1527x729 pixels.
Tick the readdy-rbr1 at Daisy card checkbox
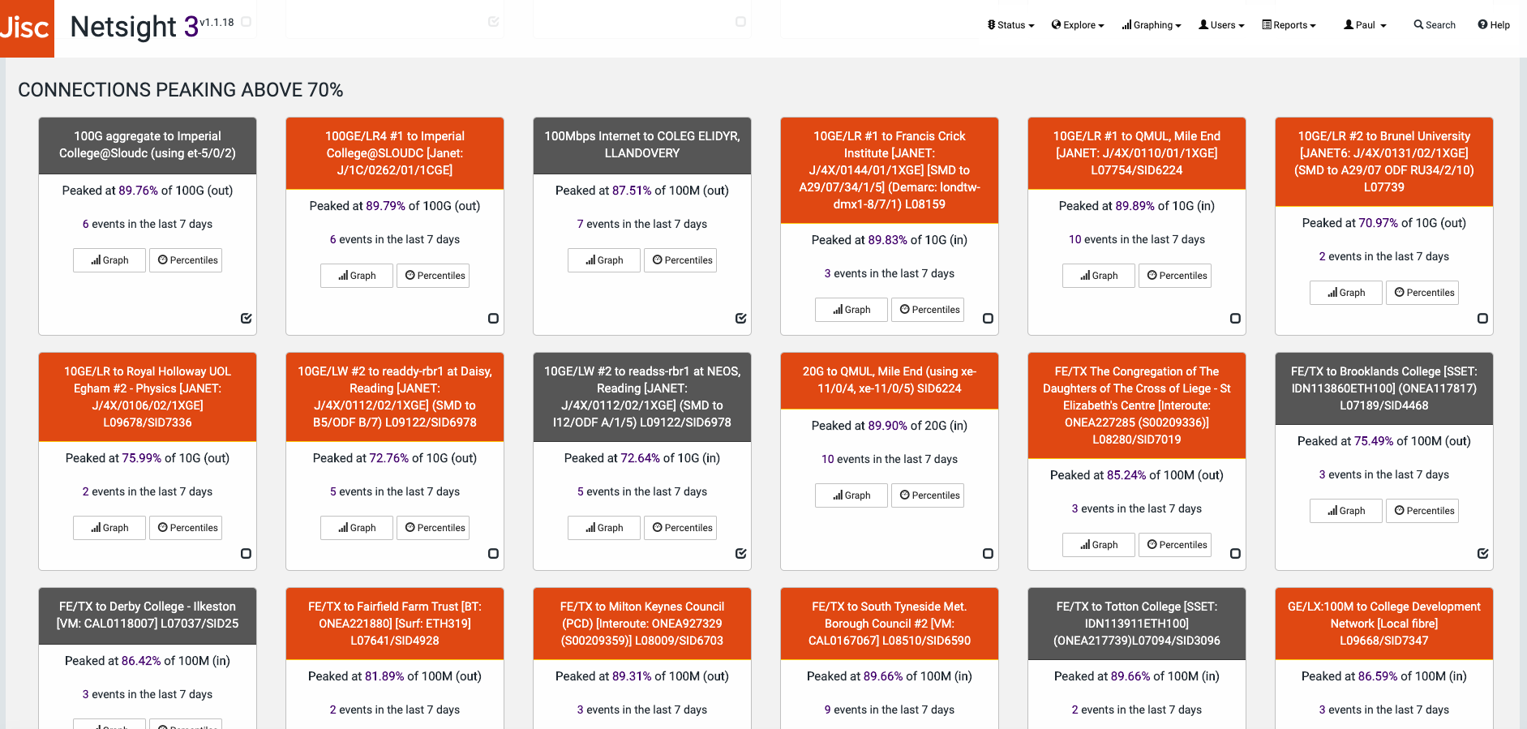[493, 554]
